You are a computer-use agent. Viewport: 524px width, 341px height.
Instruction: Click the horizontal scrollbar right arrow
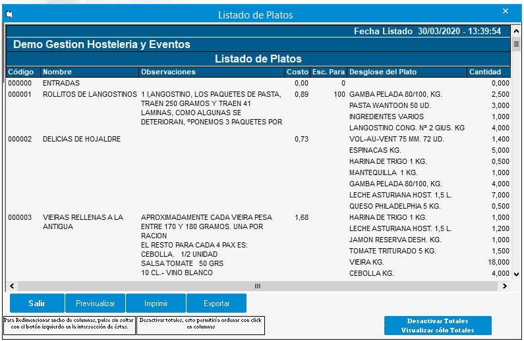pos(505,286)
